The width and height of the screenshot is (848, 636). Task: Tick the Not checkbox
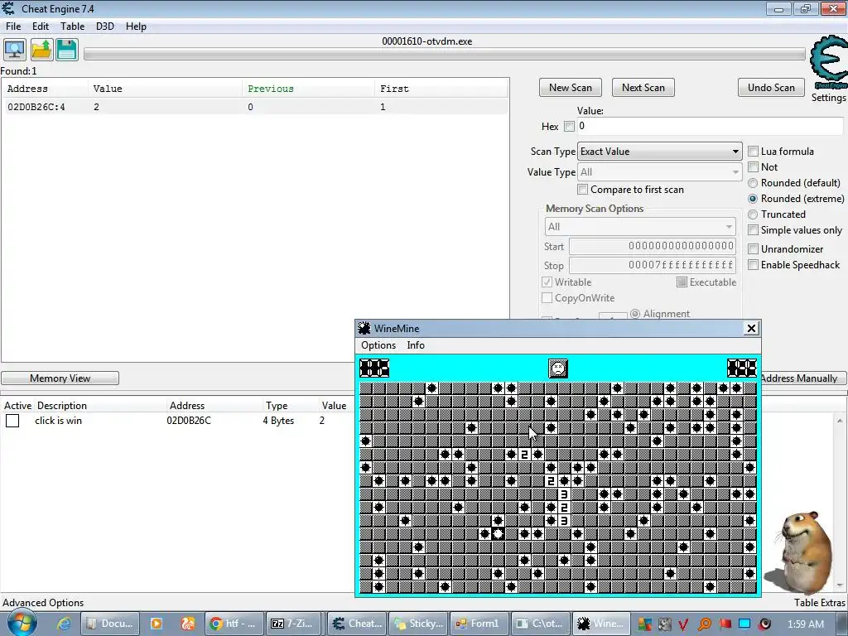(753, 166)
